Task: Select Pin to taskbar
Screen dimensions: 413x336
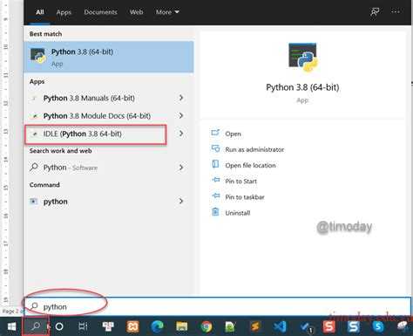Action: [245, 197]
